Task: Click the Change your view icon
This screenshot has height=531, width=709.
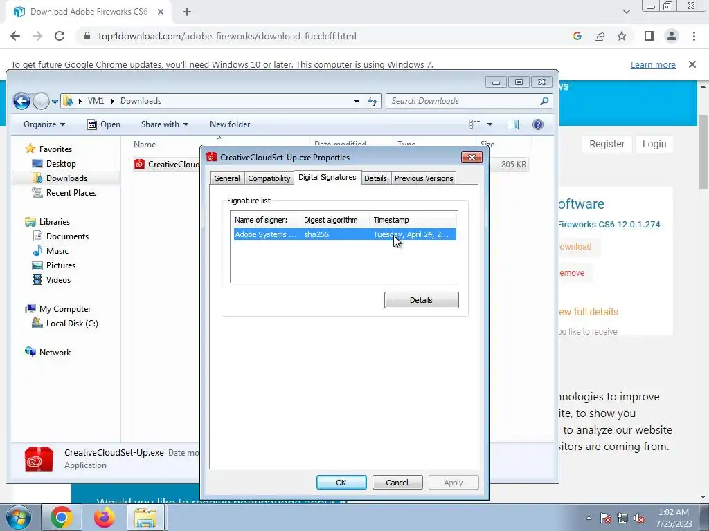Action: click(475, 124)
